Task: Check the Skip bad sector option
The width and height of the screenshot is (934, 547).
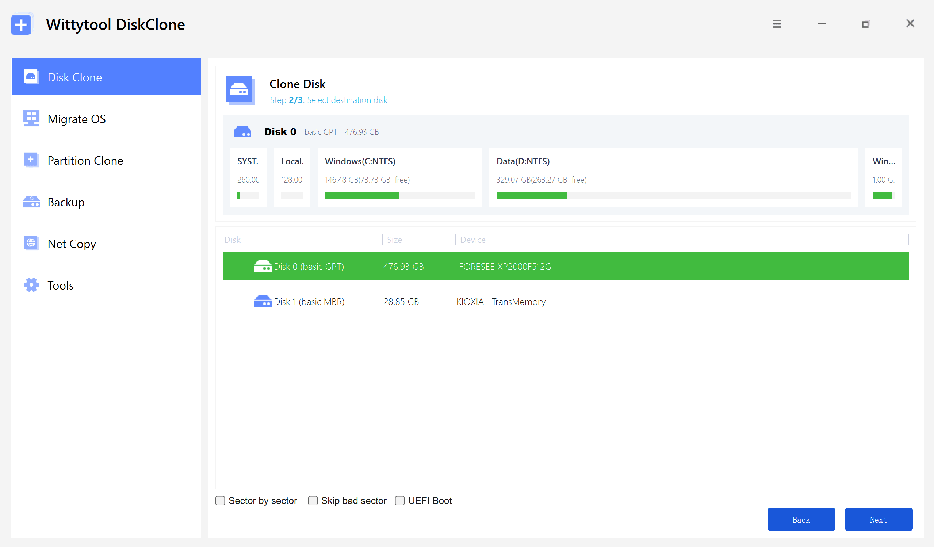Action: pos(313,501)
